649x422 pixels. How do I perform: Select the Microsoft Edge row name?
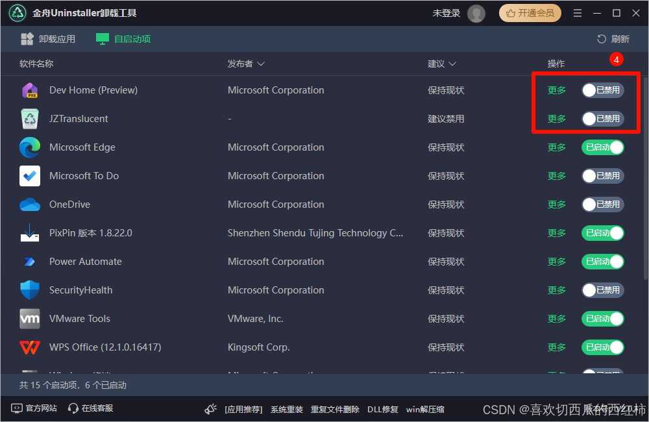(82, 147)
